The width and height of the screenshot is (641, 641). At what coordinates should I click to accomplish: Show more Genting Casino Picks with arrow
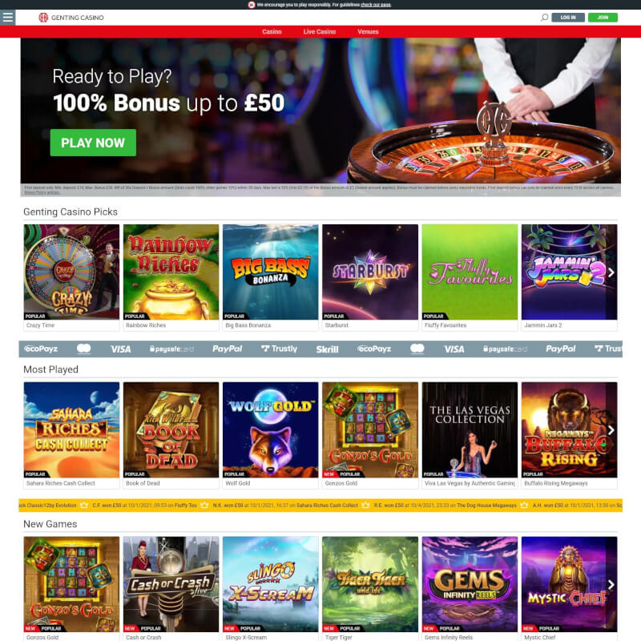[611, 272]
